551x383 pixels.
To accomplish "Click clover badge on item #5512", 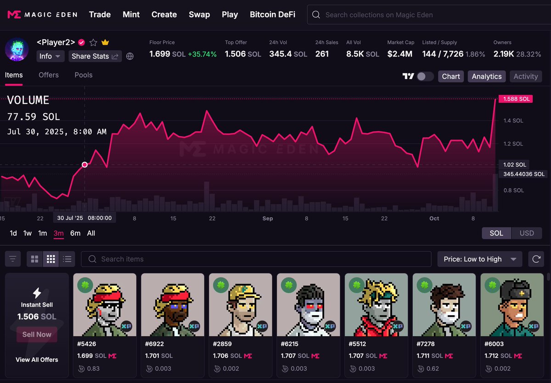I will [356, 285].
